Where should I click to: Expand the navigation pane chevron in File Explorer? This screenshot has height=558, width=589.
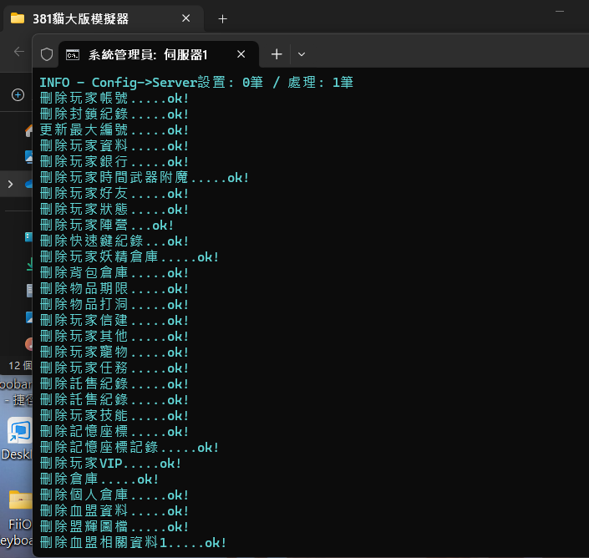10,184
